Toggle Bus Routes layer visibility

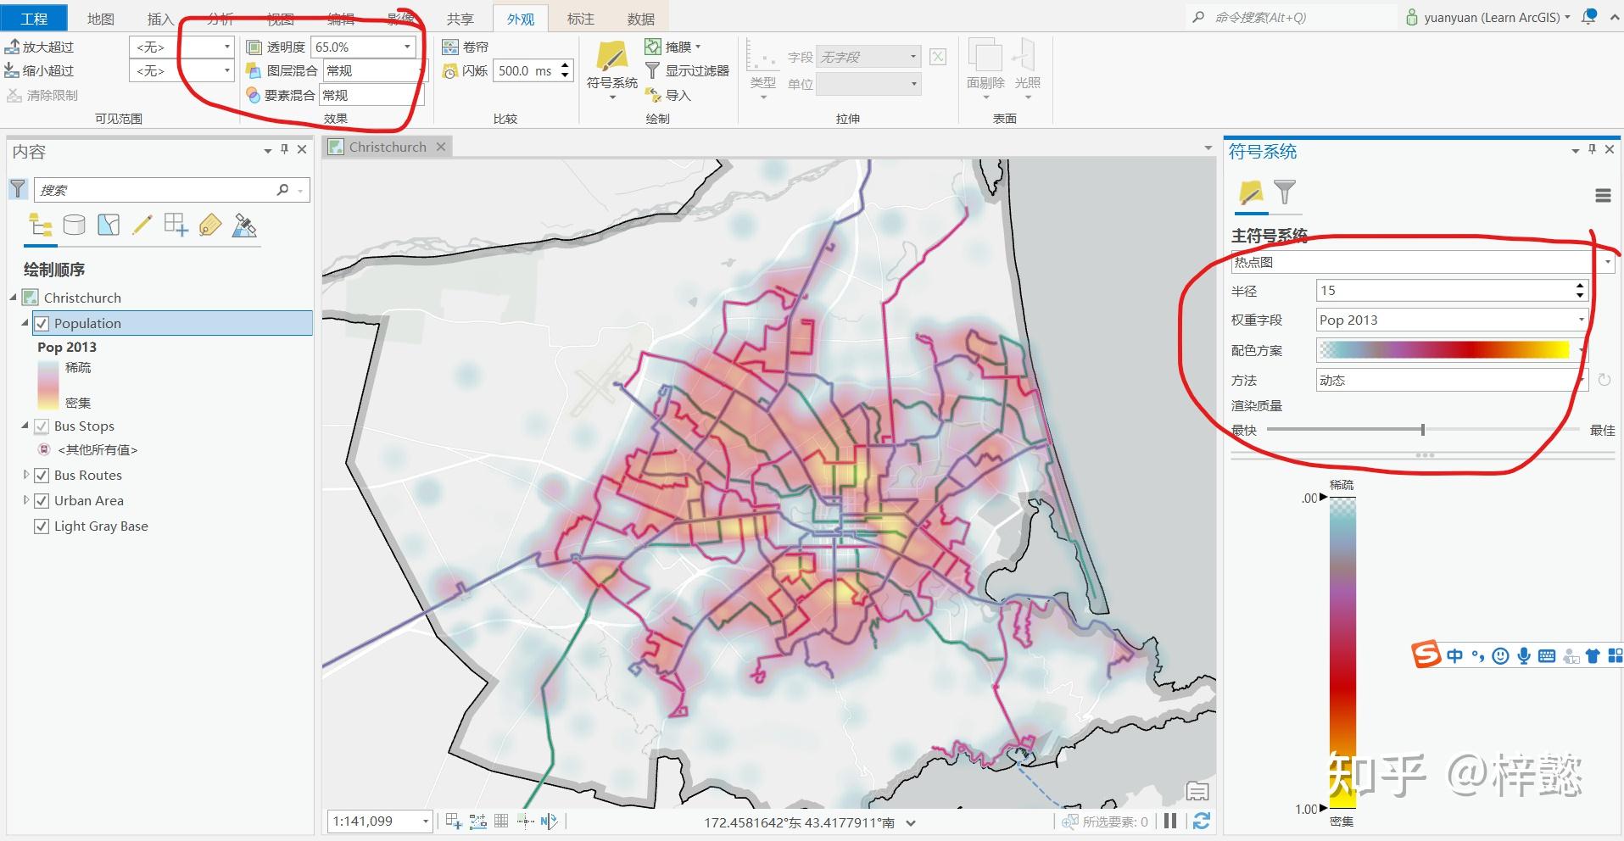[x=41, y=476]
